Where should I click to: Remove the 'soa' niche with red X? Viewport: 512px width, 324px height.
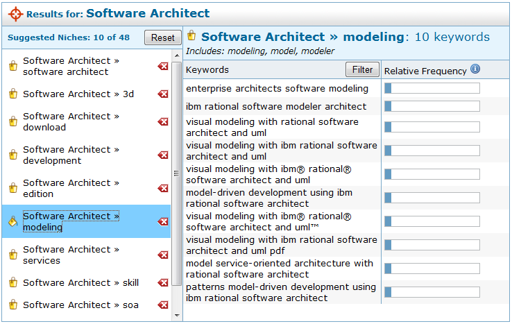pyautogui.click(x=163, y=305)
